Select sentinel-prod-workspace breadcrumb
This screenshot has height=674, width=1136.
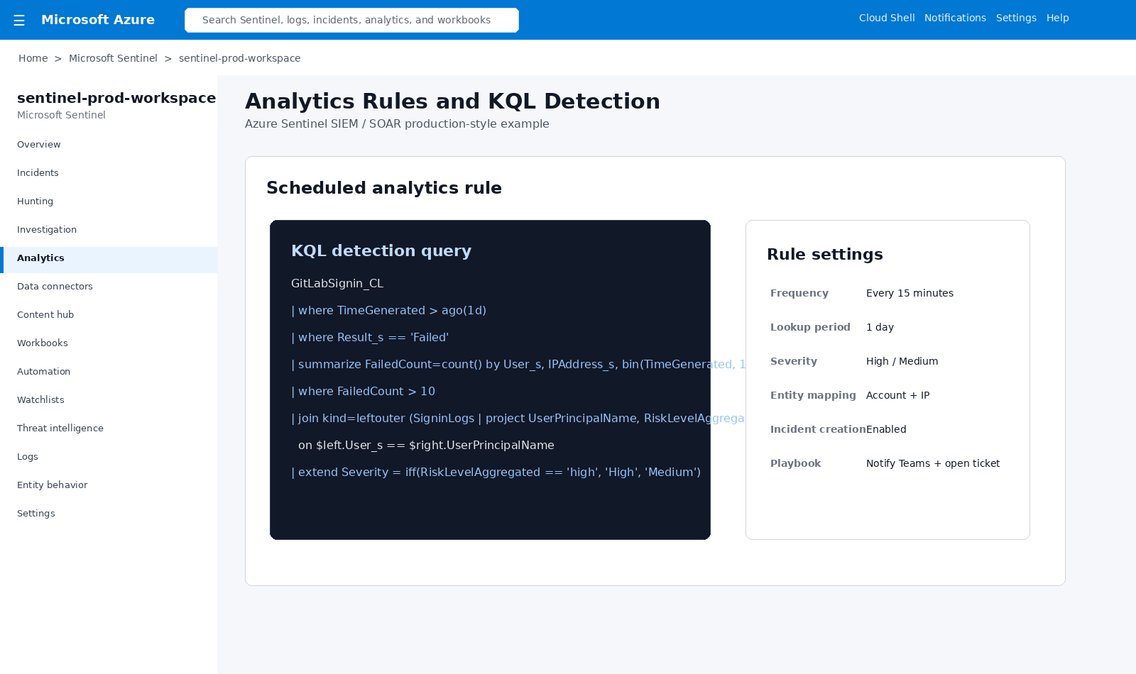coord(239,58)
